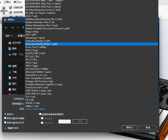This screenshot has width=168, height=140.
Task: Select highlighted Extended Reality Binary (*.glb)
Action: [x=91, y=44]
